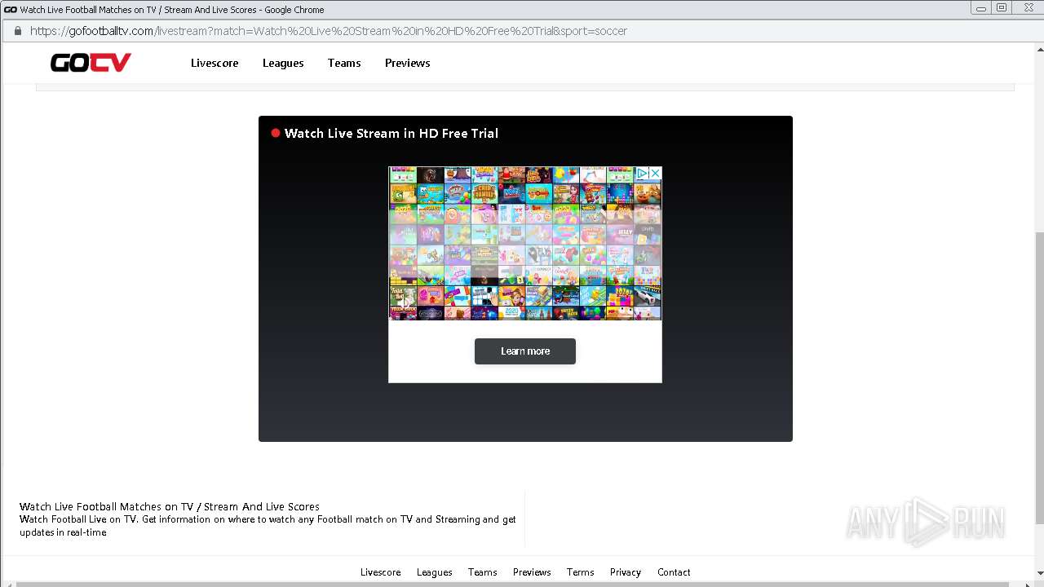
Task: Open Livescore link in footer
Action: [381, 572]
